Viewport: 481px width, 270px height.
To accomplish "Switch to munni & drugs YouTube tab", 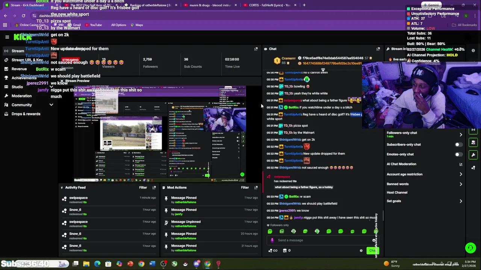I will [210, 5].
